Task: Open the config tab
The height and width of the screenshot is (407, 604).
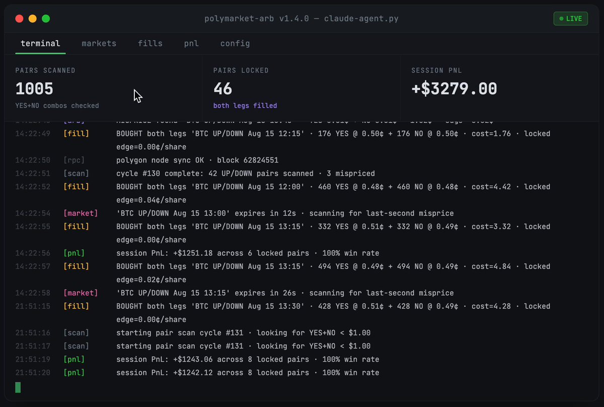Action: tap(235, 43)
